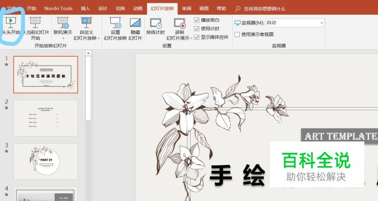The width and height of the screenshot is (378, 201).
Task: Start rehearse timings (排练计时)
Action: click(x=156, y=27)
